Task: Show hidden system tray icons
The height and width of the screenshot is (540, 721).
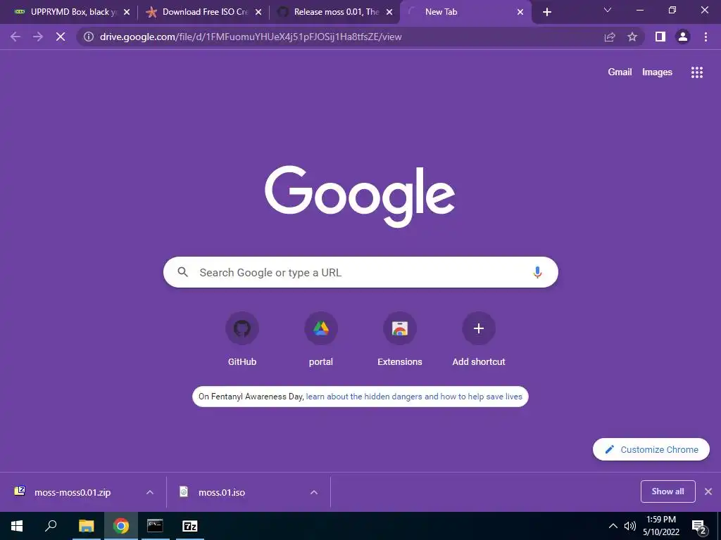Action: [x=613, y=526]
